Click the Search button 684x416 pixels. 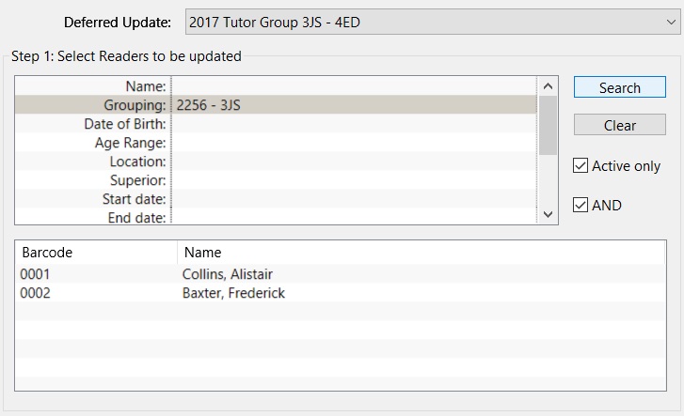[x=619, y=87]
